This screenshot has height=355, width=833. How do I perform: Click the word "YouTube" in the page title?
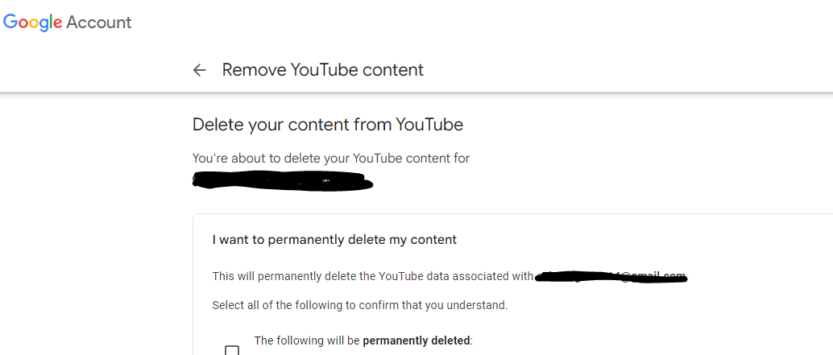325,70
